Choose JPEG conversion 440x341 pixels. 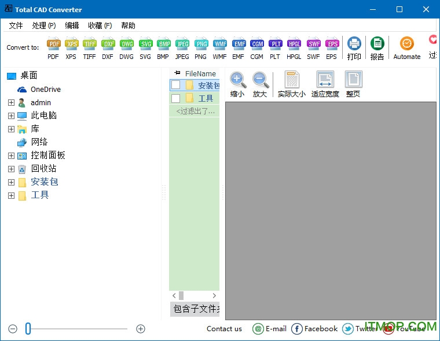coord(182,48)
